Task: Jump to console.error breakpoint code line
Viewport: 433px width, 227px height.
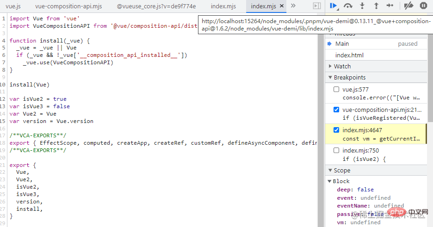Action: 381,98
